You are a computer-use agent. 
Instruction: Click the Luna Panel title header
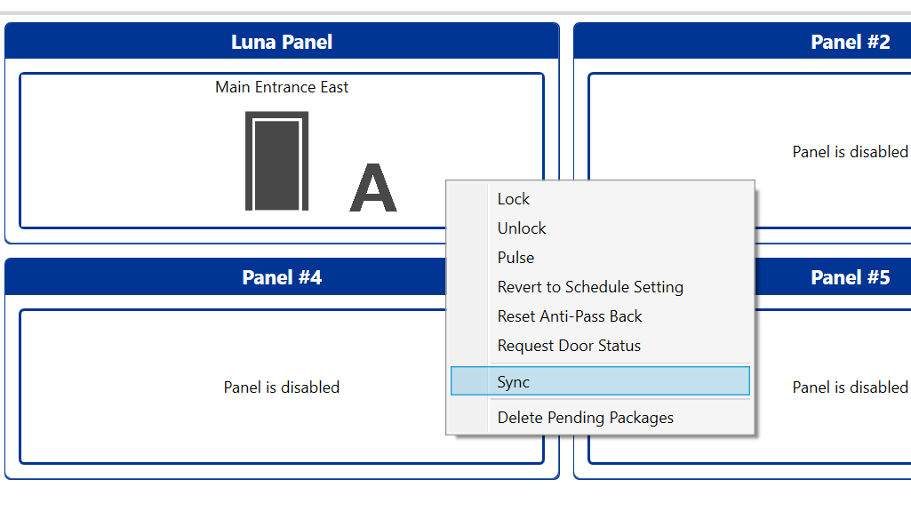point(282,42)
